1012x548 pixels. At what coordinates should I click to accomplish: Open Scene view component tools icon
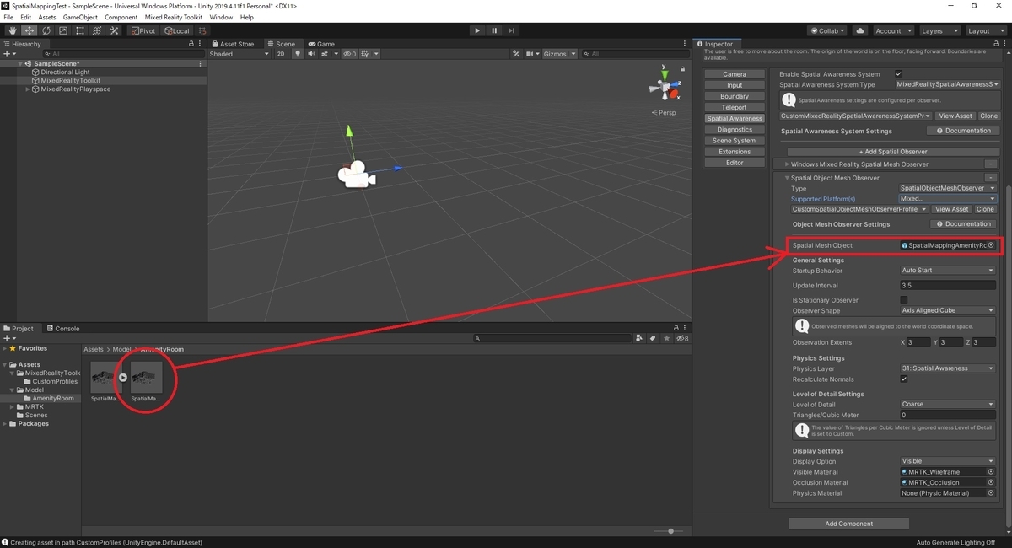(x=516, y=54)
